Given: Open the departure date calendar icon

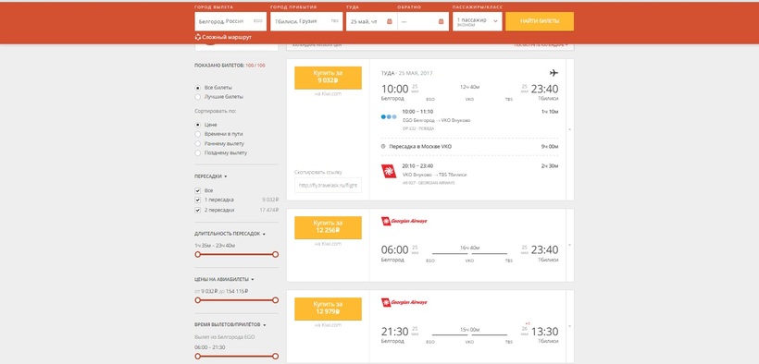Looking at the screenshot, I should (389, 21).
